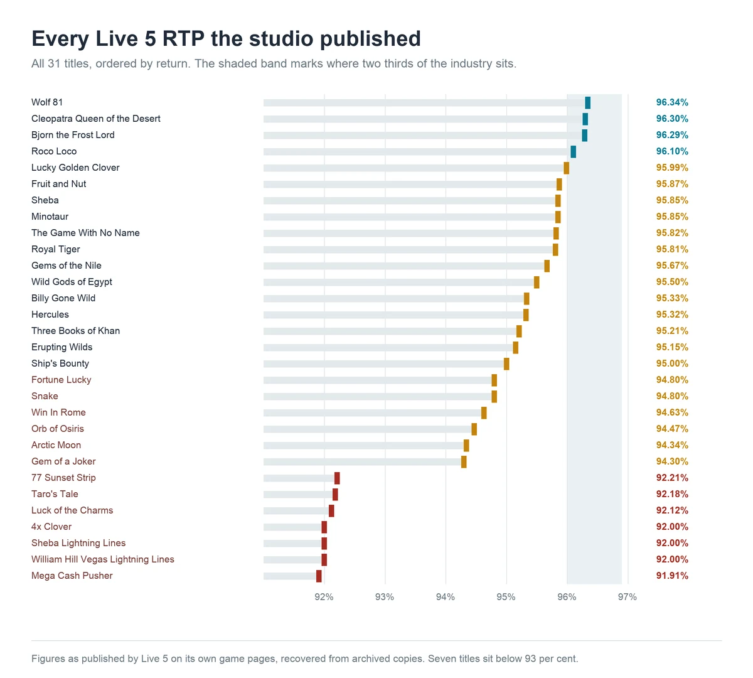753x678 pixels.
Task: Click the 96.30% value
Action: (x=672, y=119)
